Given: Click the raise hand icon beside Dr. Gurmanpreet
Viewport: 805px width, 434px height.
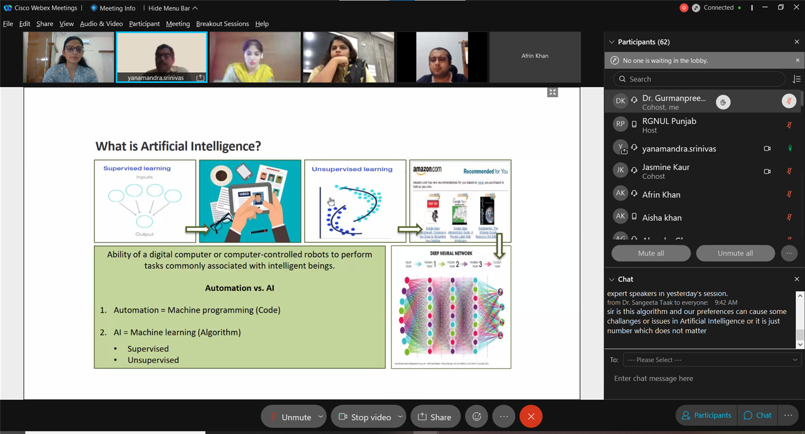Looking at the screenshot, I should (723, 102).
